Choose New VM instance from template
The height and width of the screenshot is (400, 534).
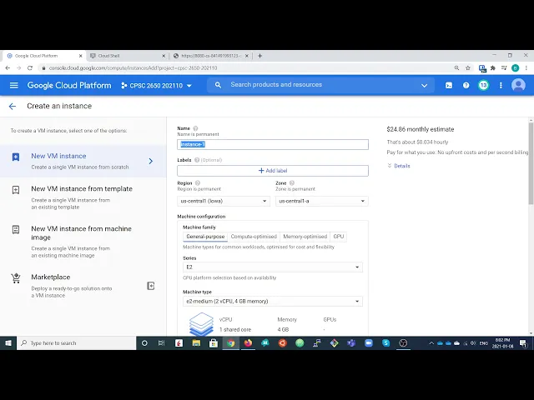[x=83, y=197]
